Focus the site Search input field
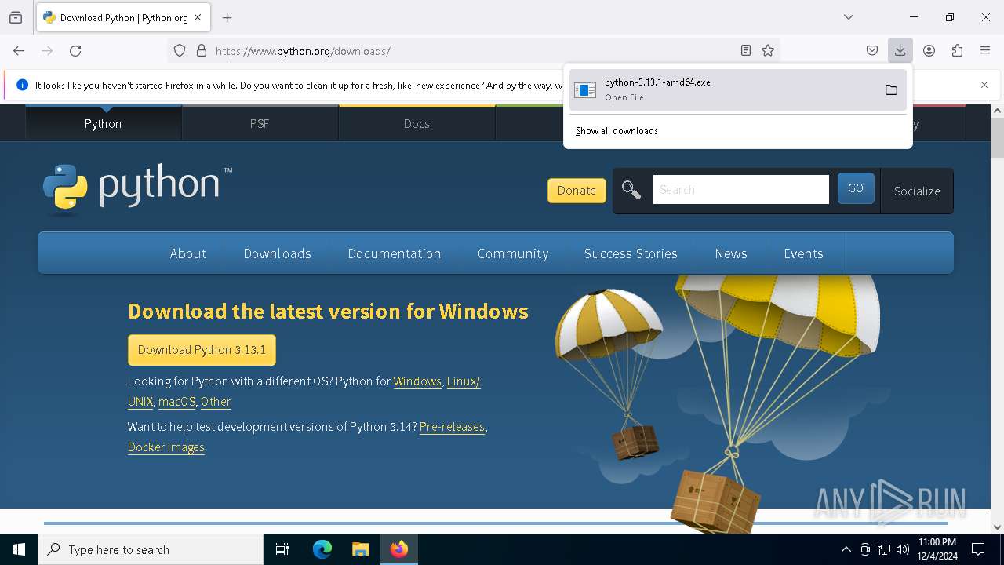This screenshot has width=1004, height=565. tap(741, 190)
